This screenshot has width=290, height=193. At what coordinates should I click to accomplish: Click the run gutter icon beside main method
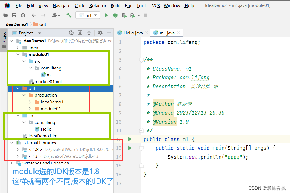click(130, 148)
